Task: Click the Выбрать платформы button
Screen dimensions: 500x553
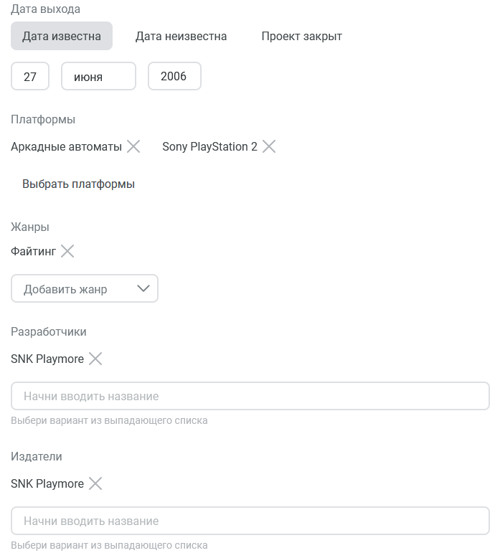Action: [x=78, y=184]
